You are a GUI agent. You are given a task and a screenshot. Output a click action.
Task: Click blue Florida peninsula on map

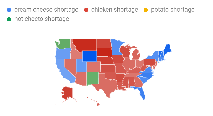[141, 92]
